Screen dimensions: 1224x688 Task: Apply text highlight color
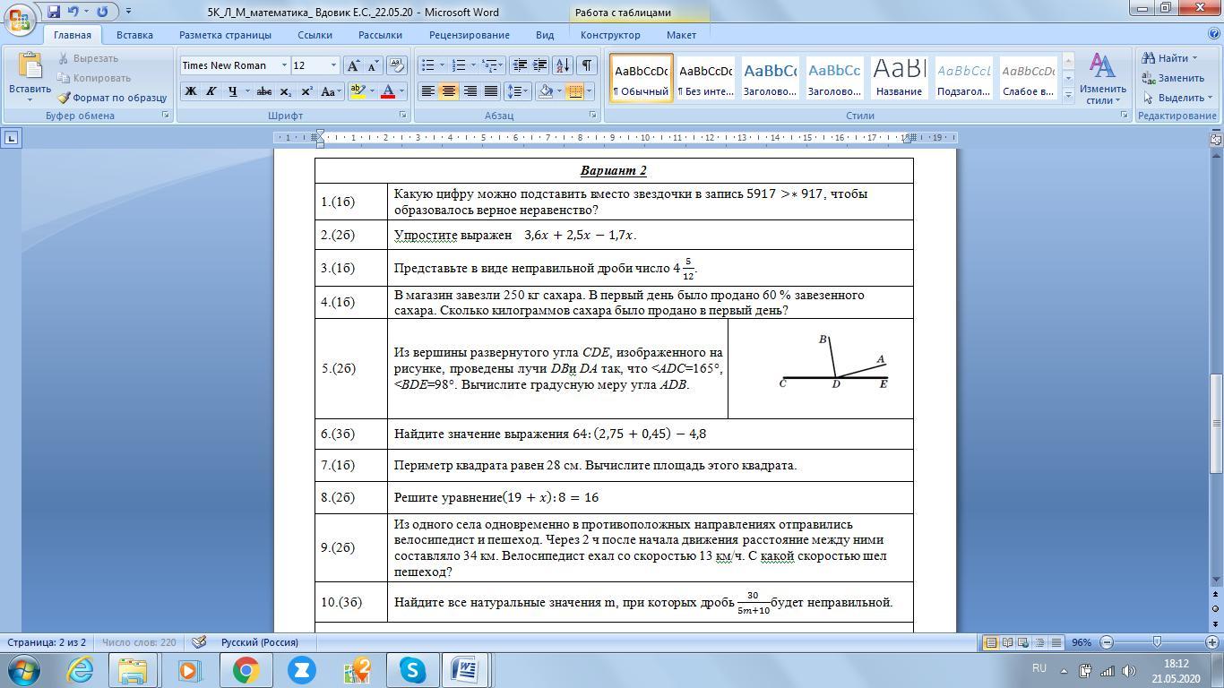click(358, 91)
